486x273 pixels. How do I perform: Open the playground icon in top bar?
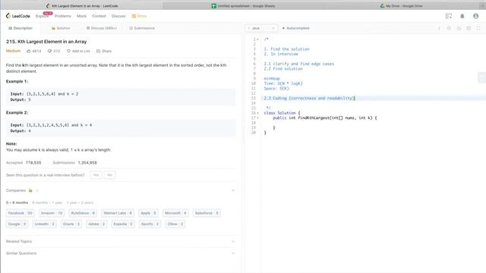[449, 16]
